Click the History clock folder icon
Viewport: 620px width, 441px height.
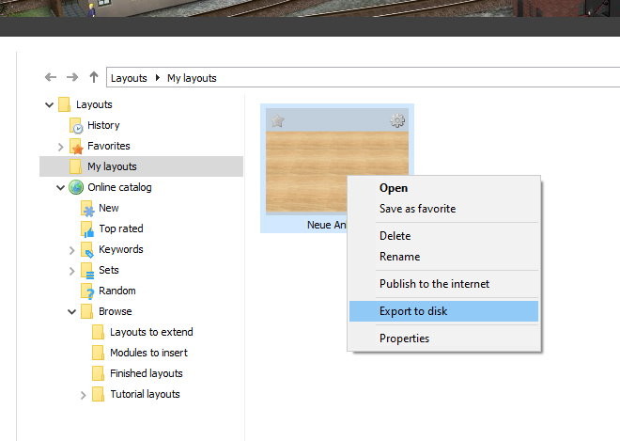(75, 125)
